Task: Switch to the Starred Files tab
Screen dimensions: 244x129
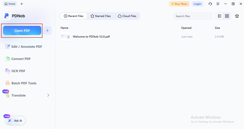Action: [101, 16]
